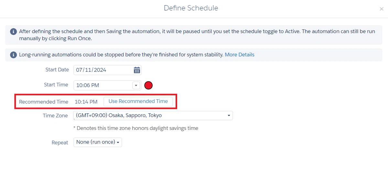The height and width of the screenshot is (171, 388).
Task: Click the red circle marker next to Start Time
Action: point(148,85)
